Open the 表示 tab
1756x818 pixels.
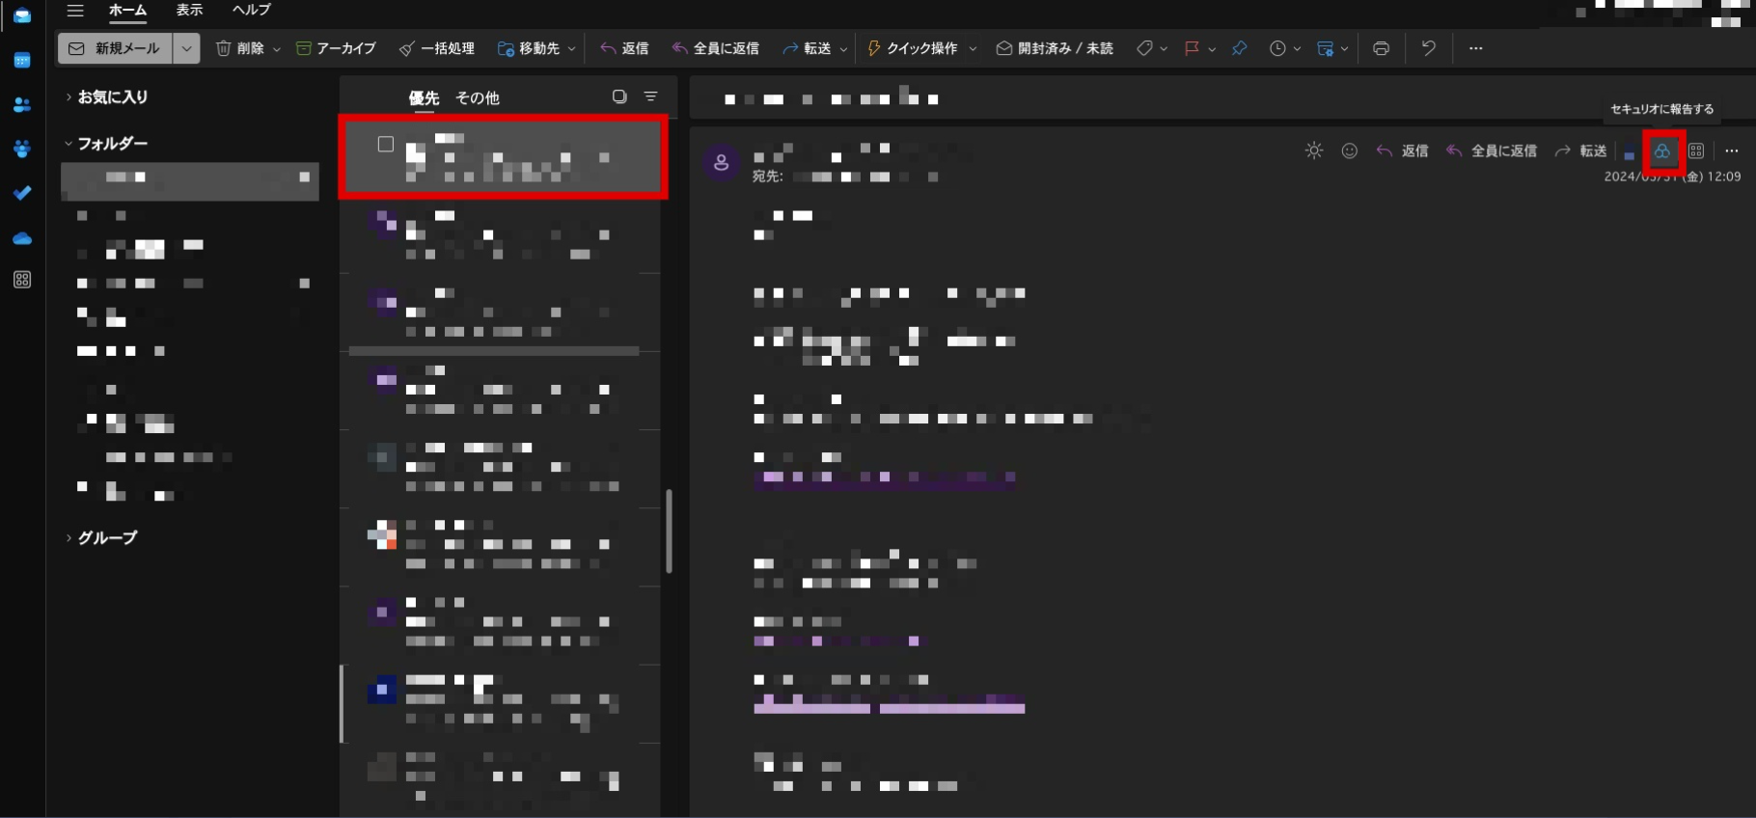(190, 10)
